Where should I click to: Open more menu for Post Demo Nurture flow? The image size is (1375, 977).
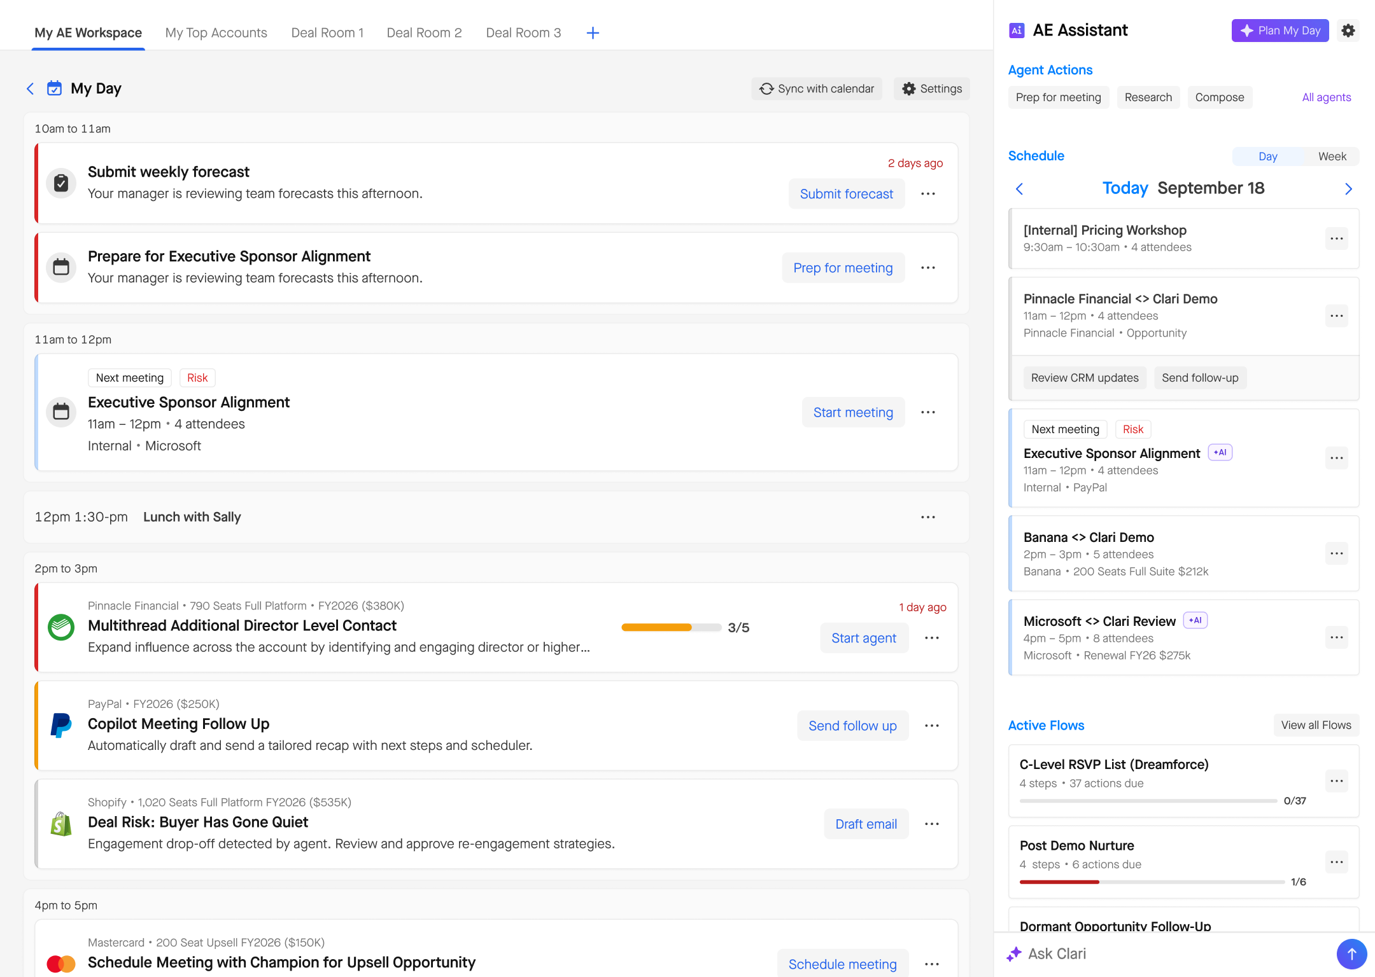click(x=1336, y=863)
